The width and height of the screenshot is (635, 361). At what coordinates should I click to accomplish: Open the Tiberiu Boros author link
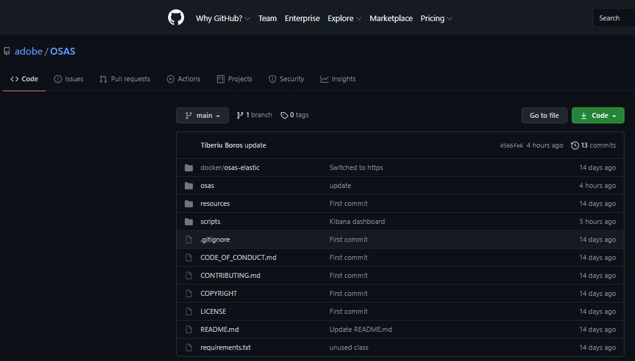[x=221, y=145]
